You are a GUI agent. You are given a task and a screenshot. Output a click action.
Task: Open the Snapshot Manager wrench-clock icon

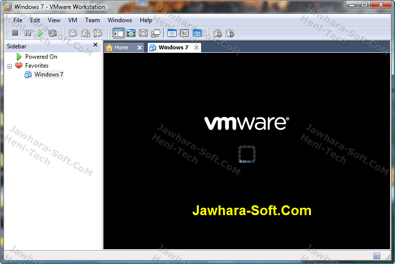[98, 33]
